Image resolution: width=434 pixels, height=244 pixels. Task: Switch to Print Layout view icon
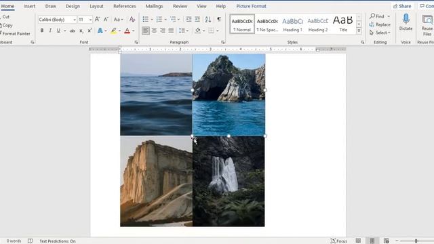tap(372, 241)
